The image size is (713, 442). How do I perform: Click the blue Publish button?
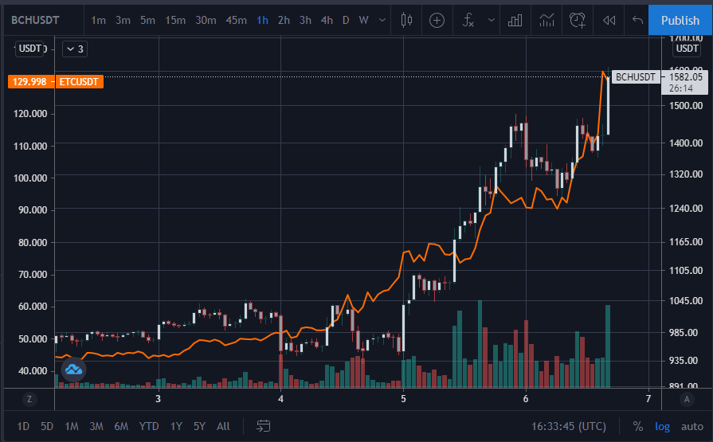pyautogui.click(x=680, y=20)
